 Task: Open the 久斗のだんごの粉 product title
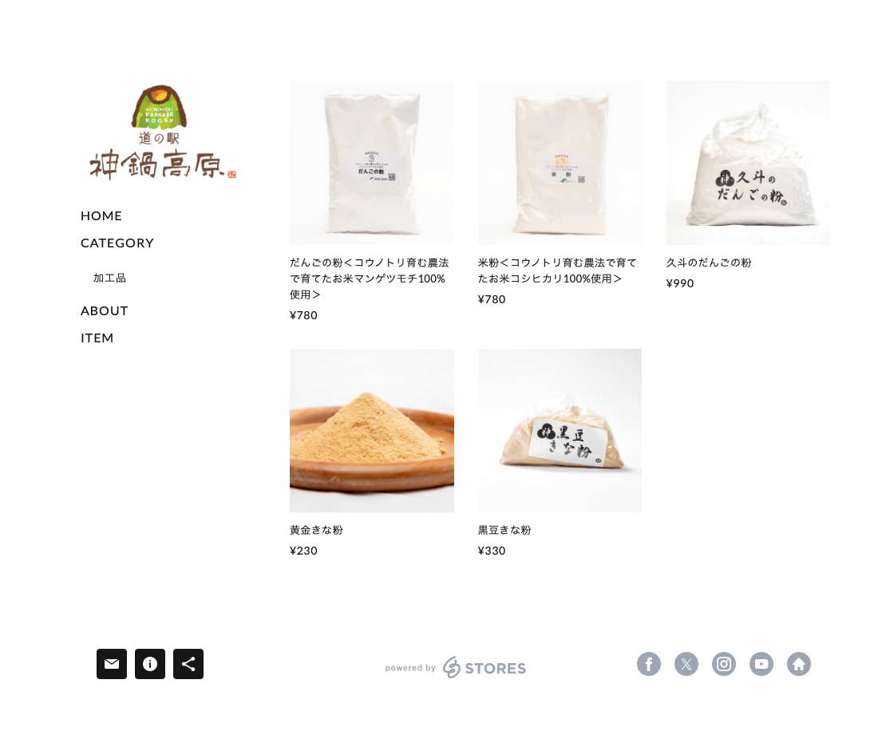[709, 263]
